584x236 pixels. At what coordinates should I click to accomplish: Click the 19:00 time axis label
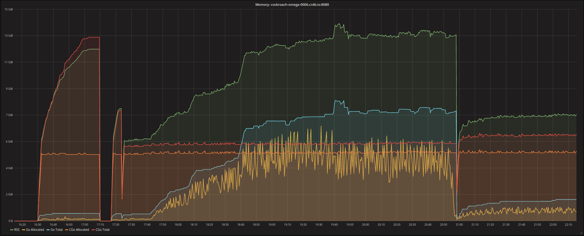pos(272,225)
